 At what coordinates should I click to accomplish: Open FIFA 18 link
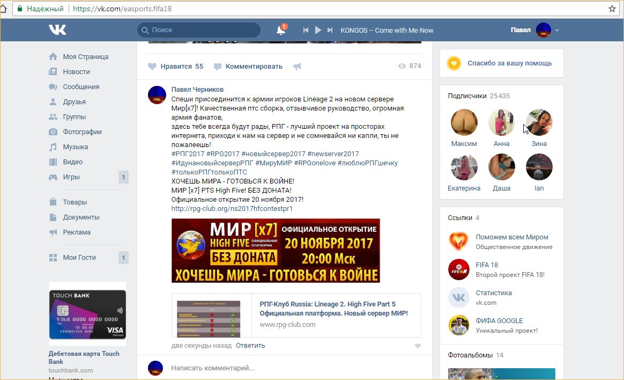[487, 265]
